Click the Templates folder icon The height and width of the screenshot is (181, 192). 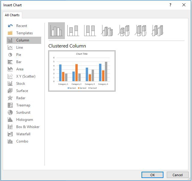10,33
